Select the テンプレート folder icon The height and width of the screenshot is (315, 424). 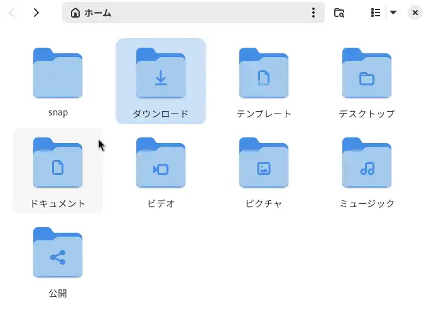point(264,73)
